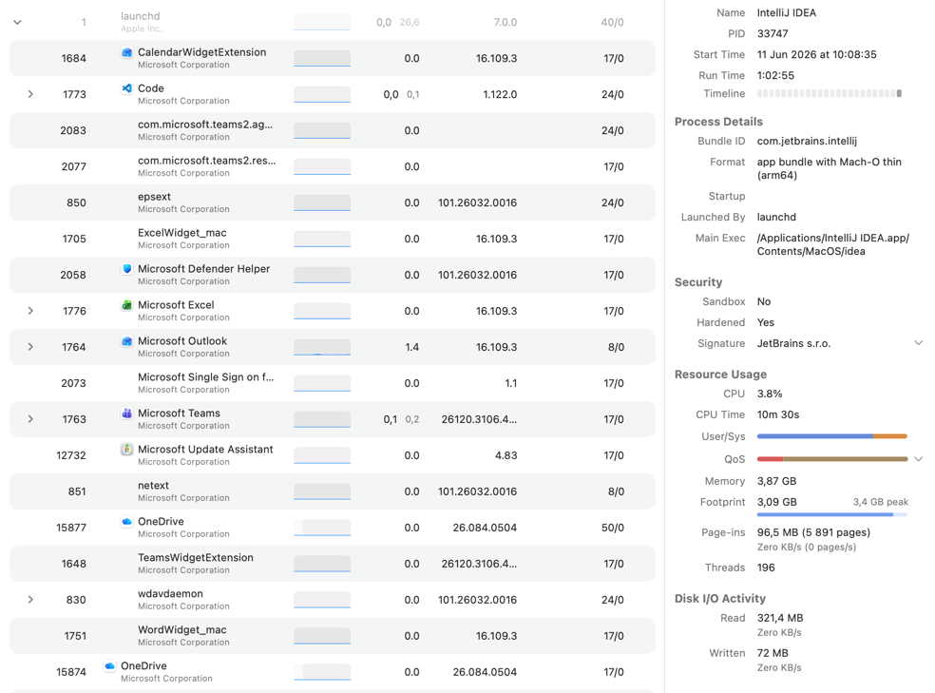This screenshot has height=693, width=935.
Task: Expand the QoS breakdown chevron
Action: click(x=918, y=459)
